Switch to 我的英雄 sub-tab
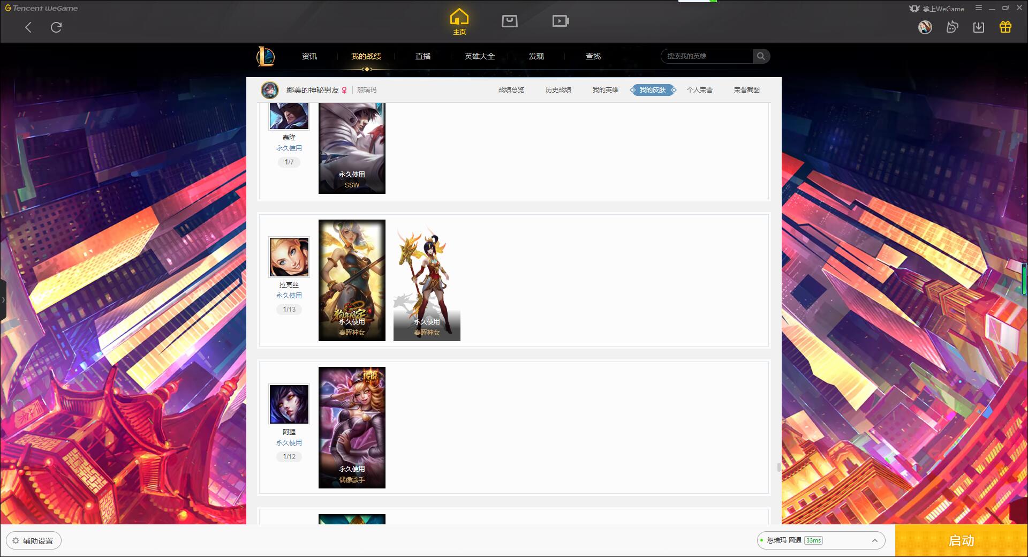1028x557 pixels. pyautogui.click(x=606, y=90)
